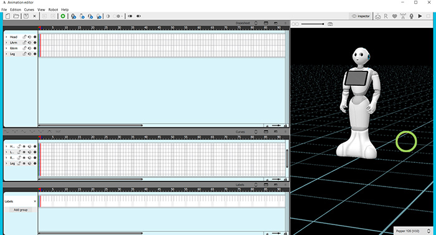
Task: Open the View menu
Action: [x=41, y=9]
